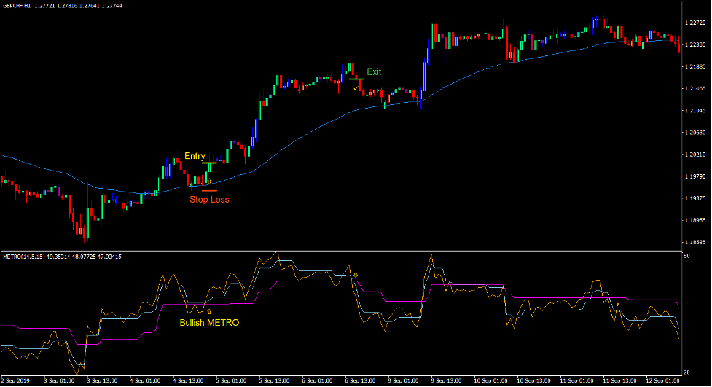Click the 80 level on METRO scale

click(686, 257)
